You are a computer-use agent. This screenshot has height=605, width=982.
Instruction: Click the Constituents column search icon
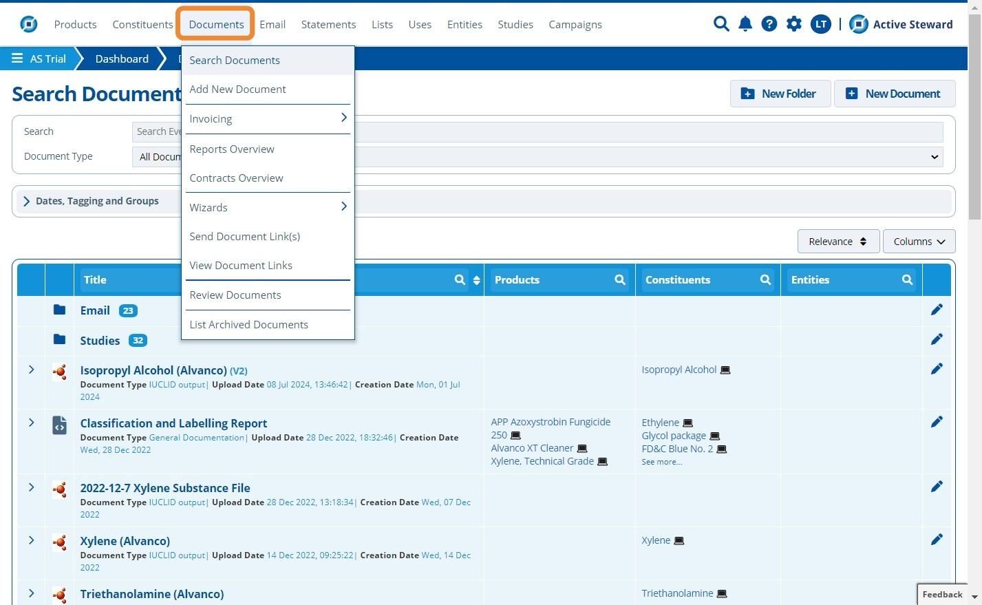[x=765, y=279]
